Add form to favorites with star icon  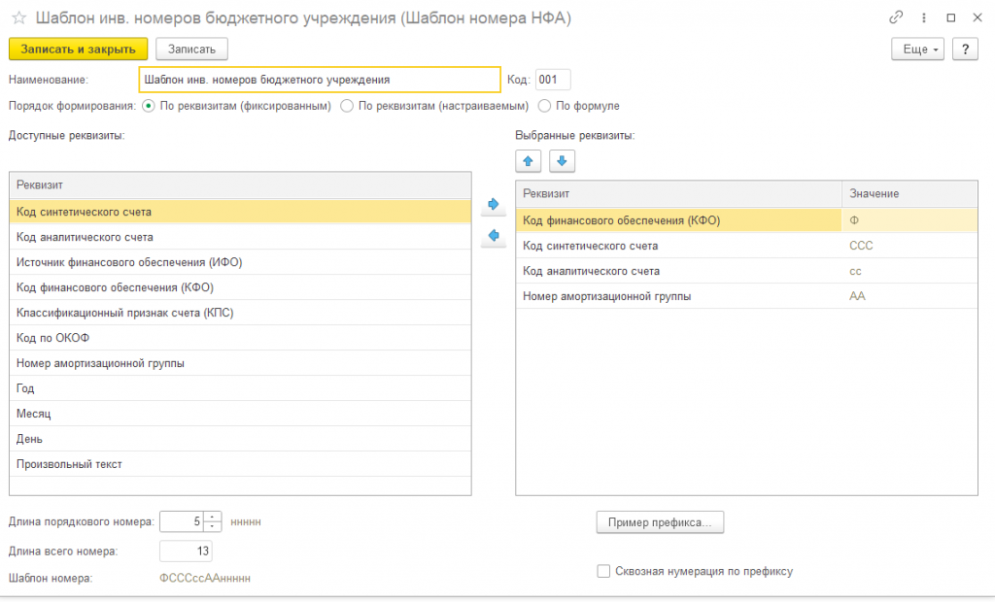19,17
